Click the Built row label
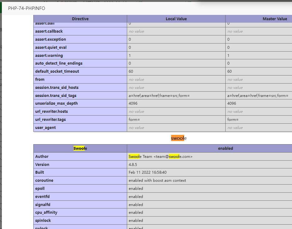The width and height of the screenshot is (292, 229). click(x=40, y=172)
